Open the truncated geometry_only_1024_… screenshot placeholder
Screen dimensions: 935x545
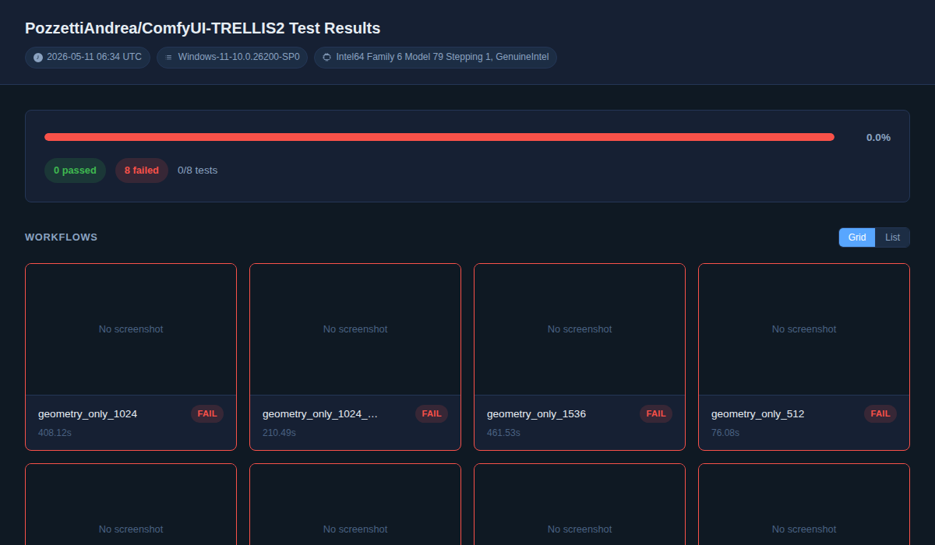pyautogui.click(x=355, y=329)
